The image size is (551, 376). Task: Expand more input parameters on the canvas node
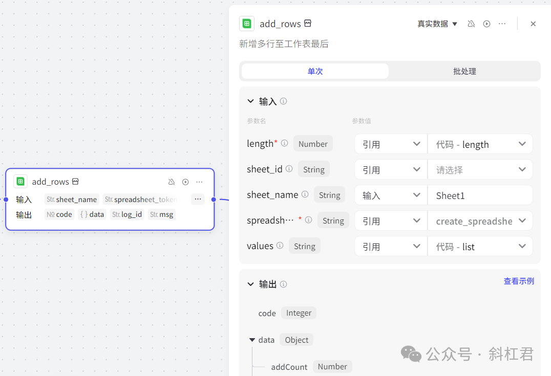[x=198, y=199]
